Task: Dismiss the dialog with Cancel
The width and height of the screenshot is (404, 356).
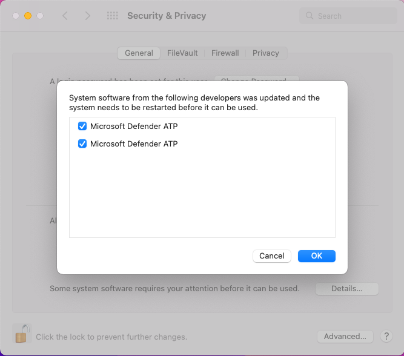Action: 272,256
